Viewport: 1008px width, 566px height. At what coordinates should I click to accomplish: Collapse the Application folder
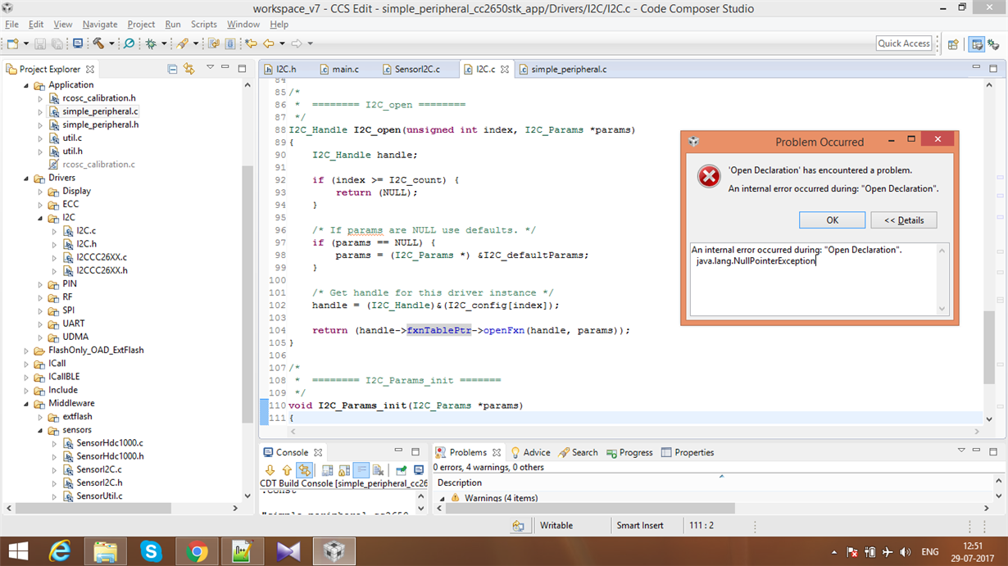(26, 85)
